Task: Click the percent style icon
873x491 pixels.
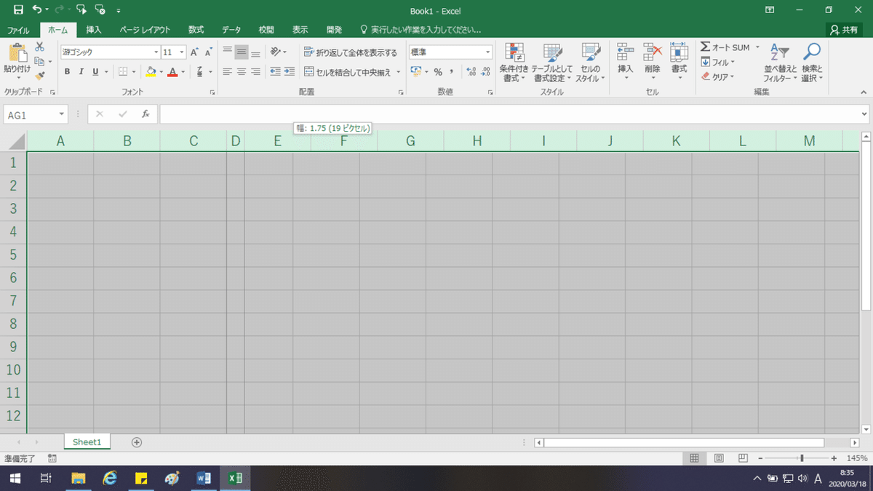Action: coord(438,71)
